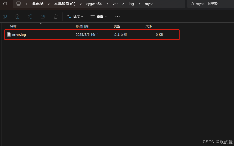Navigate to log folder in breadcrumb

pos(131,4)
